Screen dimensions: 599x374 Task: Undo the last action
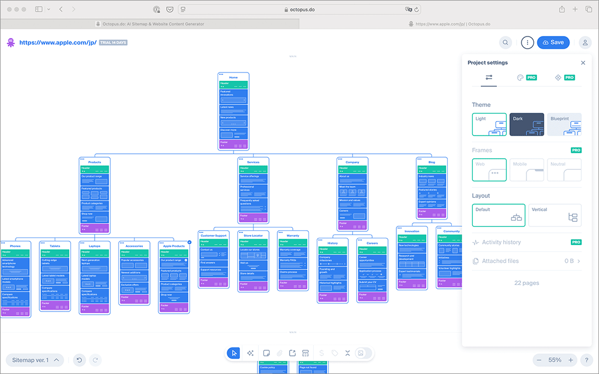coord(80,360)
